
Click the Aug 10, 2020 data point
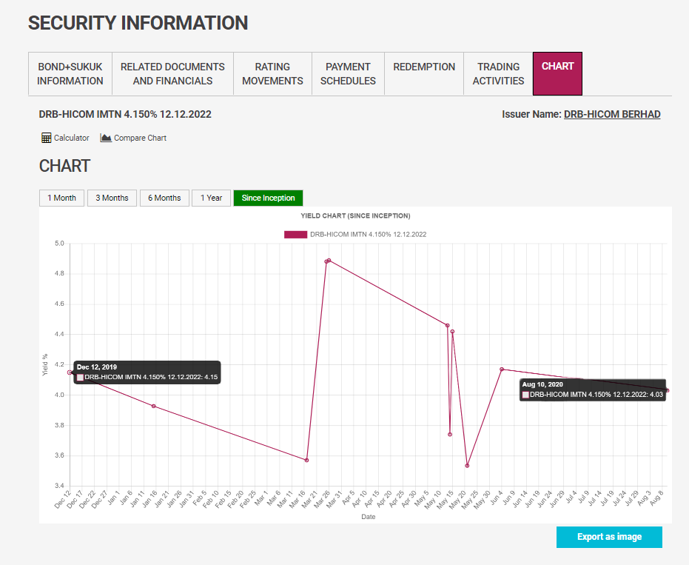(x=667, y=390)
